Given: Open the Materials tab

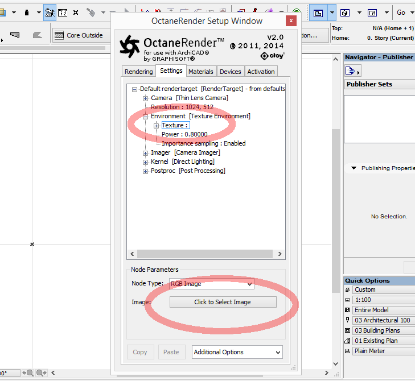Looking at the screenshot, I should tap(201, 72).
